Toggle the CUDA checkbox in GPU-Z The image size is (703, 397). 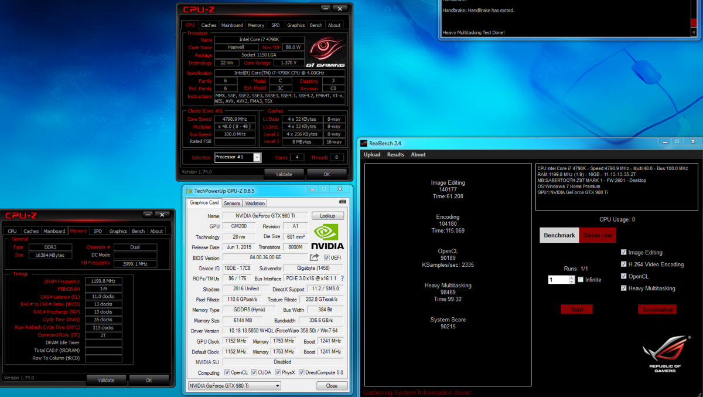[254, 372]
